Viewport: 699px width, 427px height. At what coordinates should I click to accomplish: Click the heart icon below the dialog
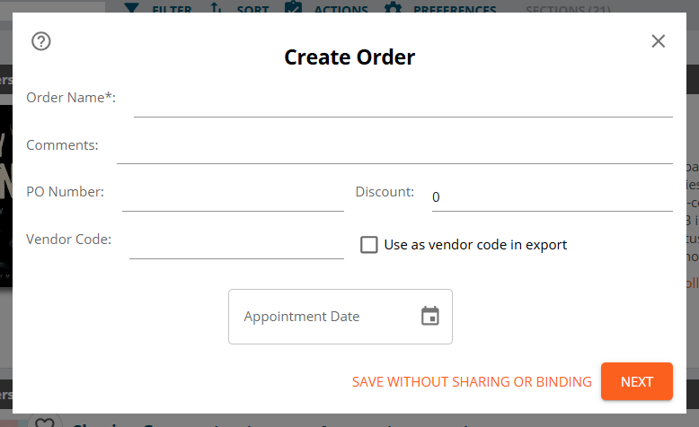pos(43,422)
